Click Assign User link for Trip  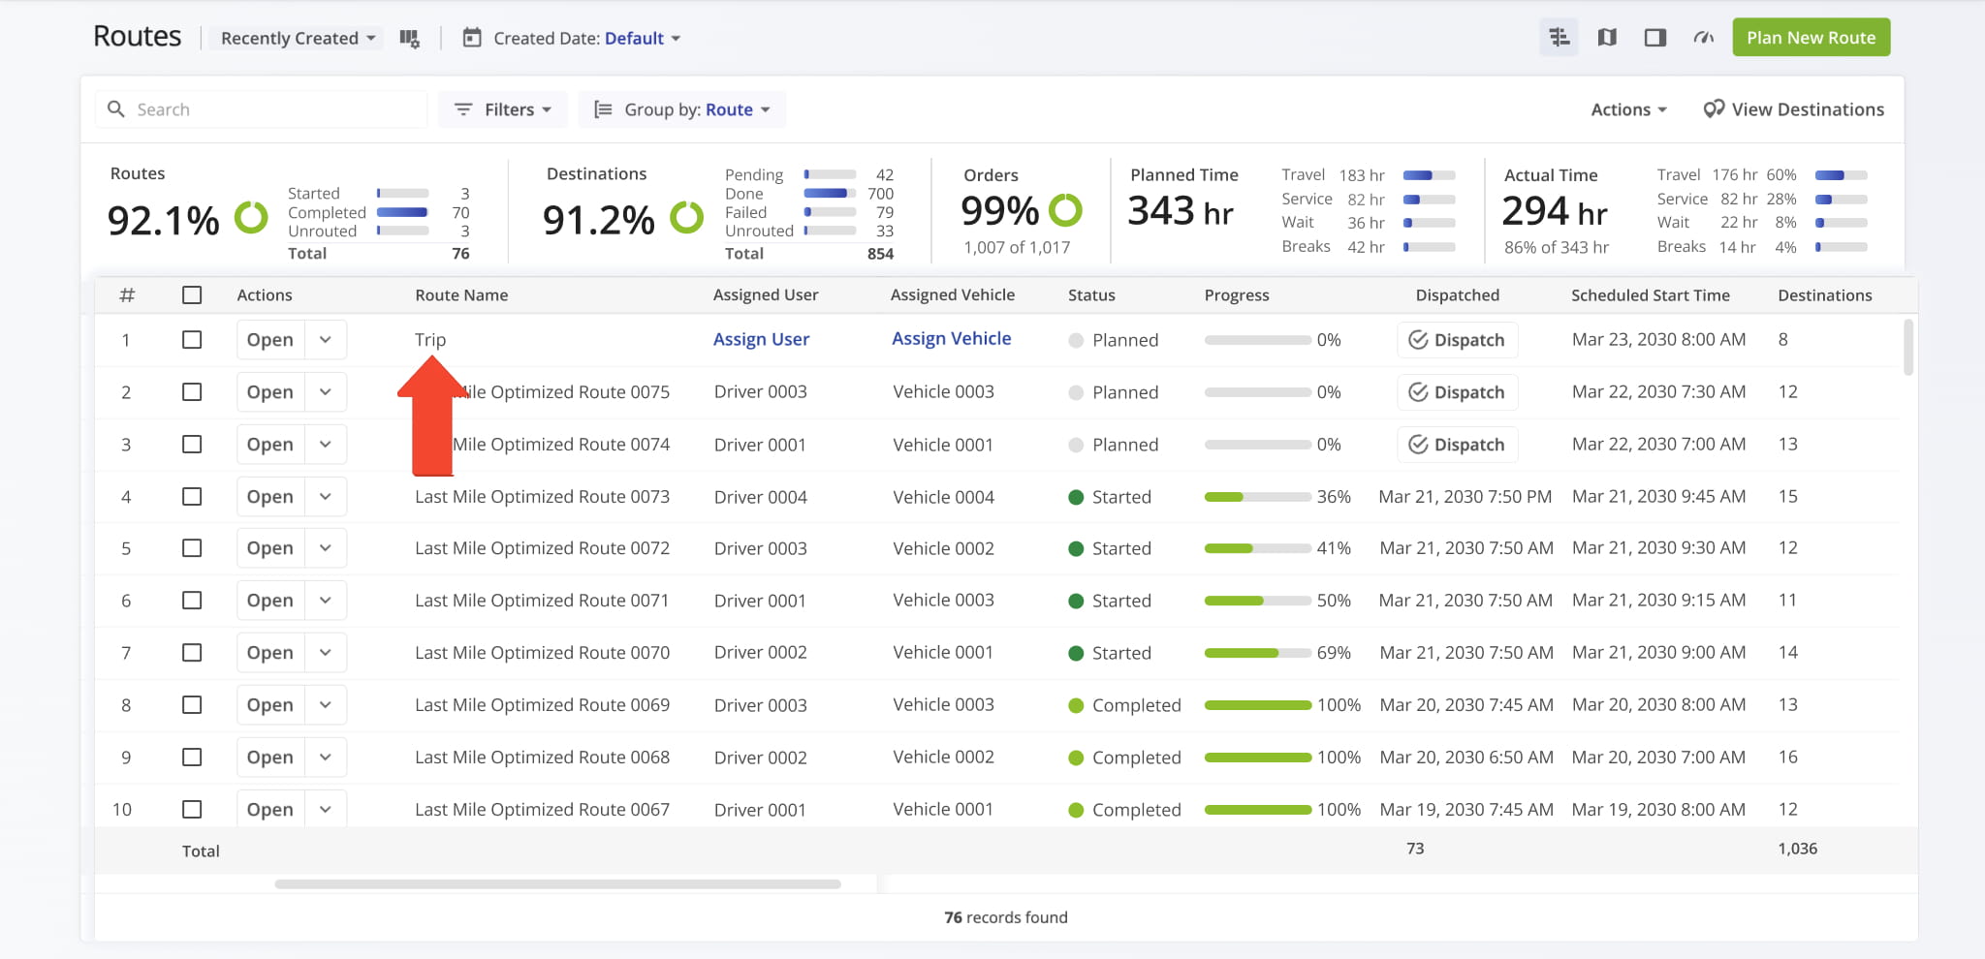coord(761,340)
